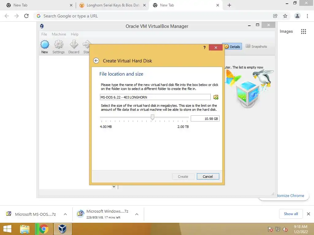Reload the Chrome page
Viewport: 314px width, 235px height.
click(x=26, y=16)
